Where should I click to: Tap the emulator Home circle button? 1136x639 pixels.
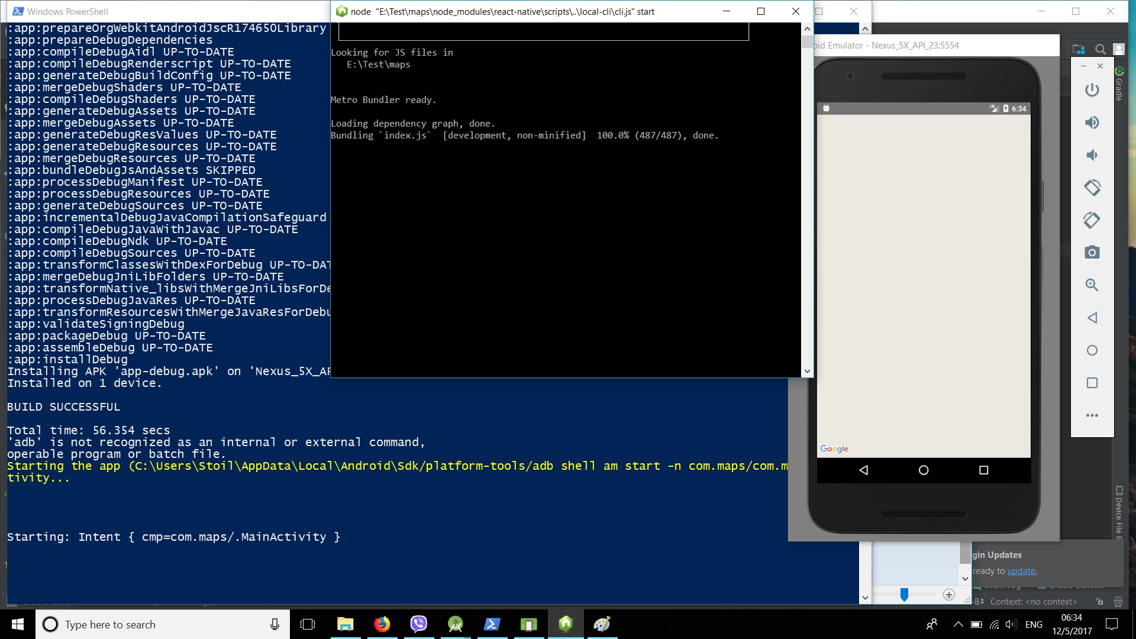point(924,470)
